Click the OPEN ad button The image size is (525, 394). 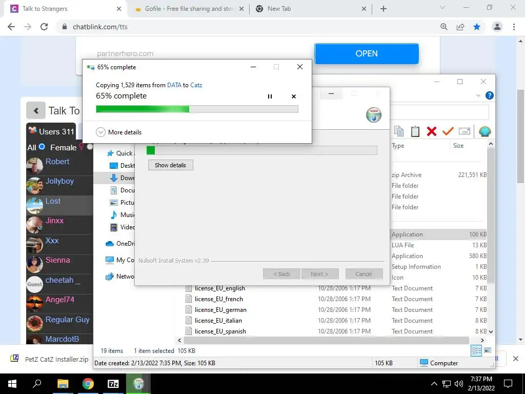(x=367, y=53)
